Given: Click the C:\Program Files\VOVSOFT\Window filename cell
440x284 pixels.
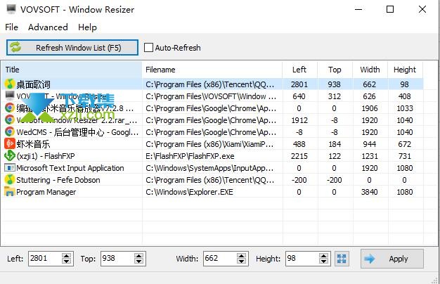Looking at the screenshot, I should tap(211, 96).
